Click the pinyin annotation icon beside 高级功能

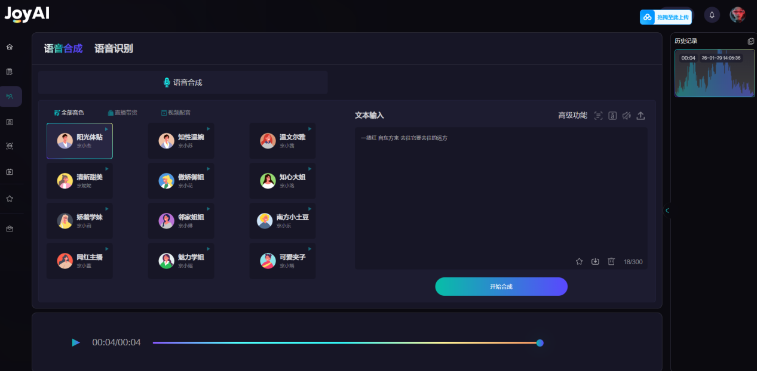pos(612,116)
